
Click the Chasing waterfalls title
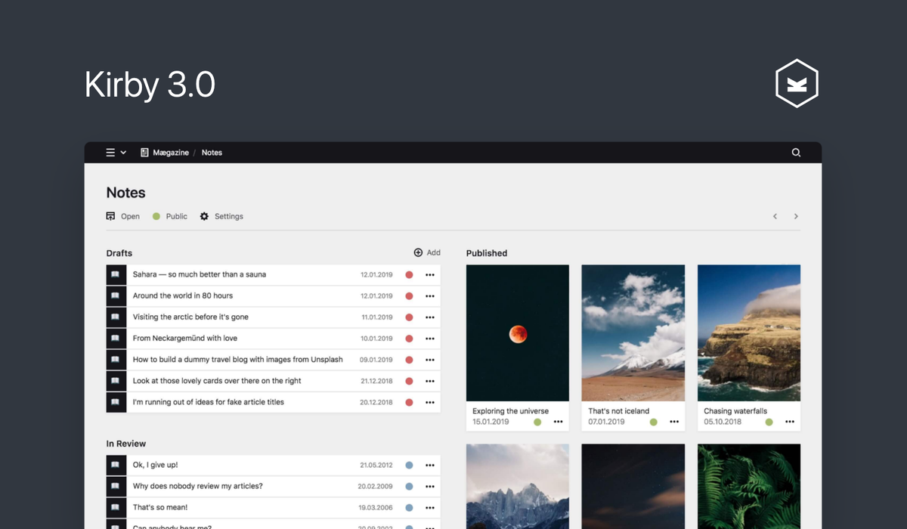(x=735, y=411)
